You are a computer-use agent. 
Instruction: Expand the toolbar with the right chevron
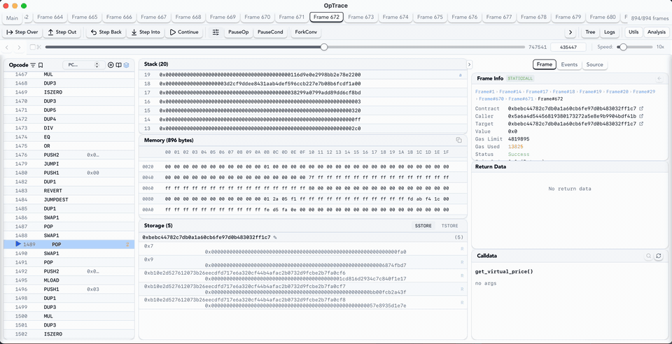[570, 32]
